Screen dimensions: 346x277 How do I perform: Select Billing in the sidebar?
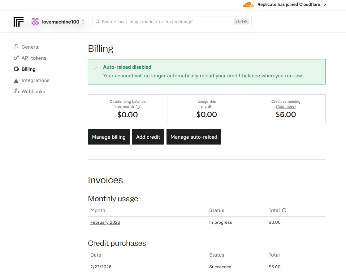click(28, 69)
